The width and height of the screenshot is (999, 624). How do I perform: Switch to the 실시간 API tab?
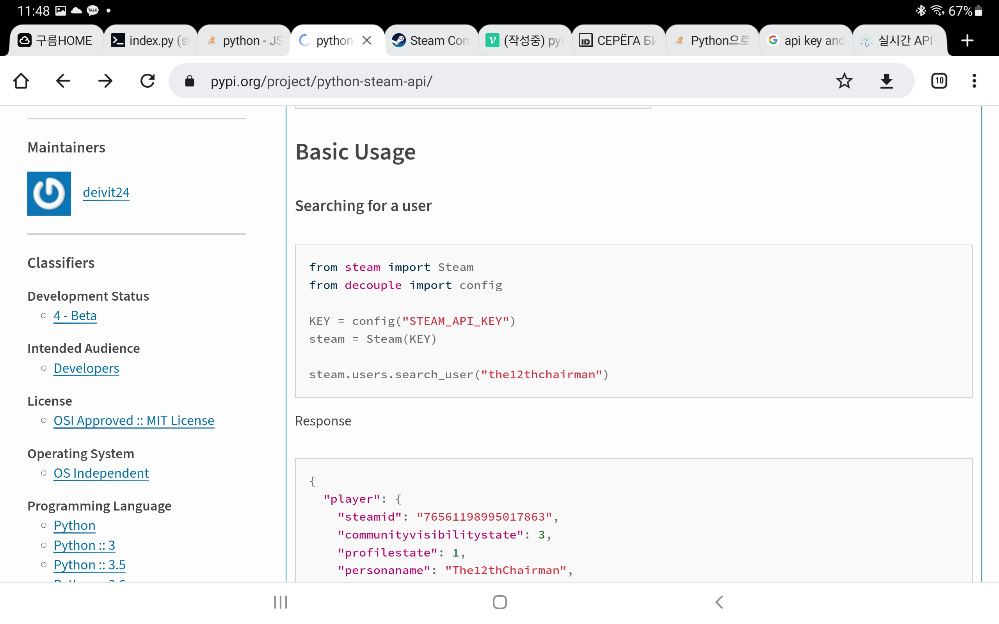click(x=900, y=41)
